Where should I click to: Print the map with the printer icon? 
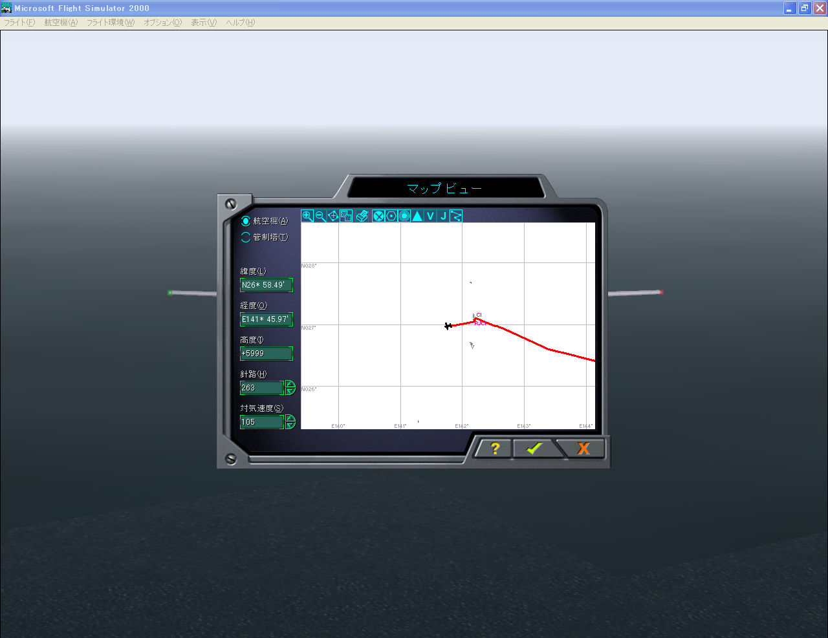(362, 216)
